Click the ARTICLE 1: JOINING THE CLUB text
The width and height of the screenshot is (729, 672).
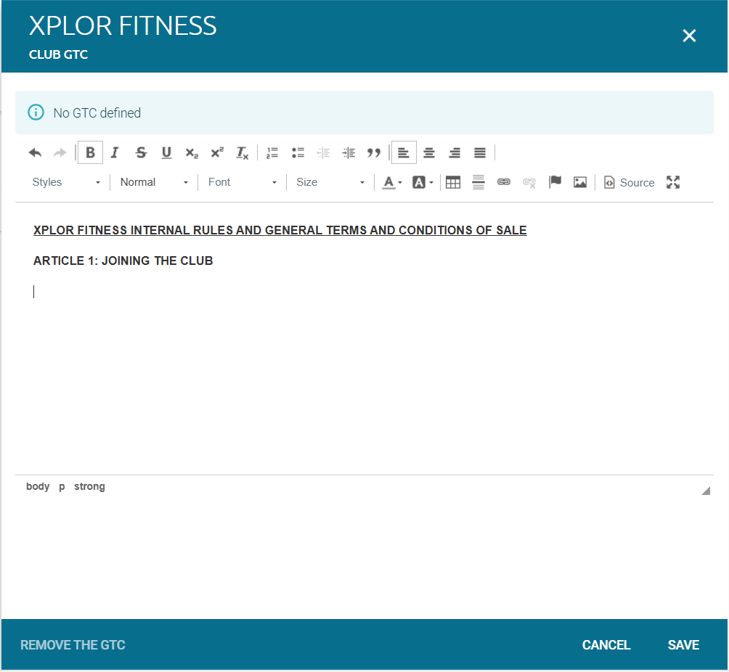pyautogui.click(x=123, y=261)
